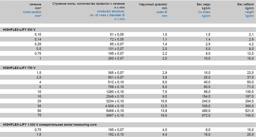This screenshot has width=256, height=137.
Task: Select outer diameter value '15,5'
Action: [164, 115]
